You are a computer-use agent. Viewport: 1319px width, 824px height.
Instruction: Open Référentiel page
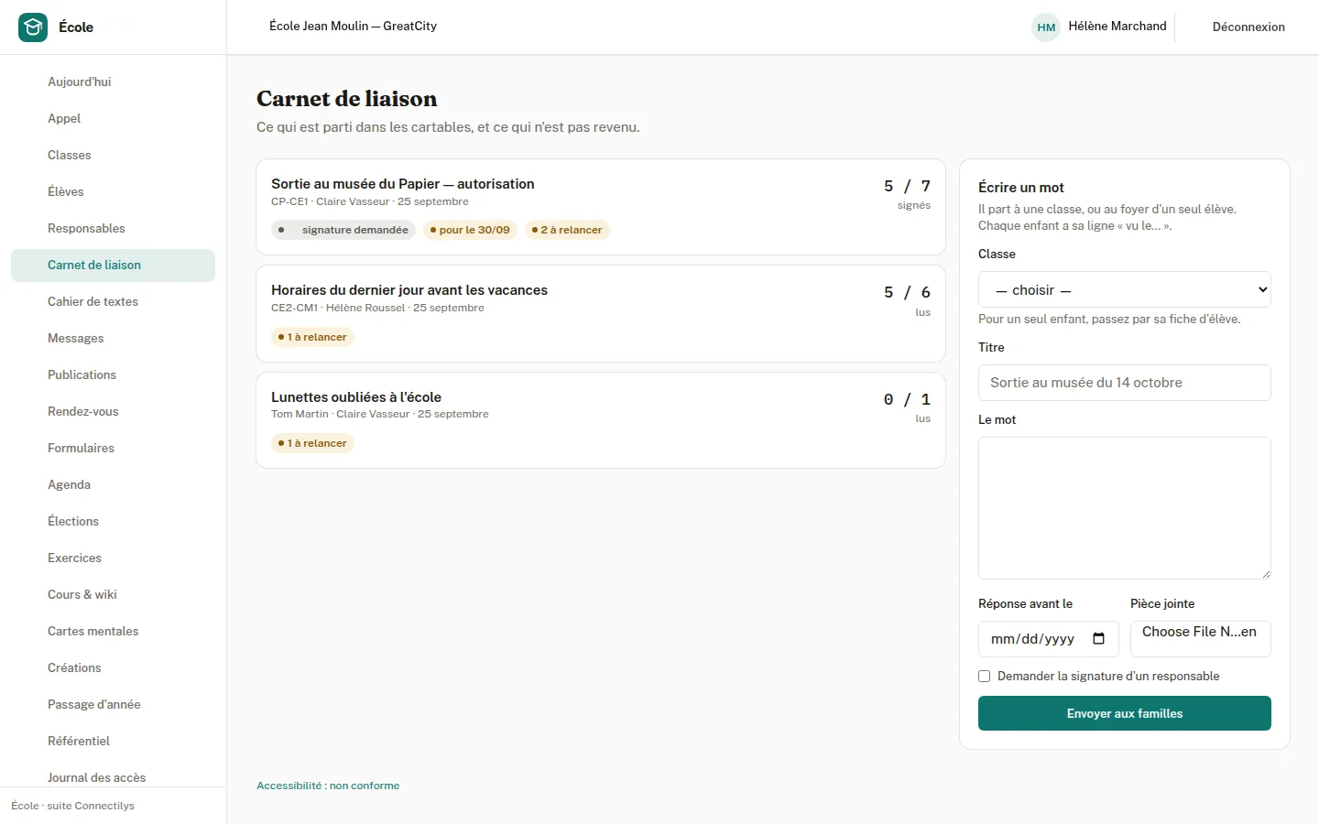pos(113,741)
